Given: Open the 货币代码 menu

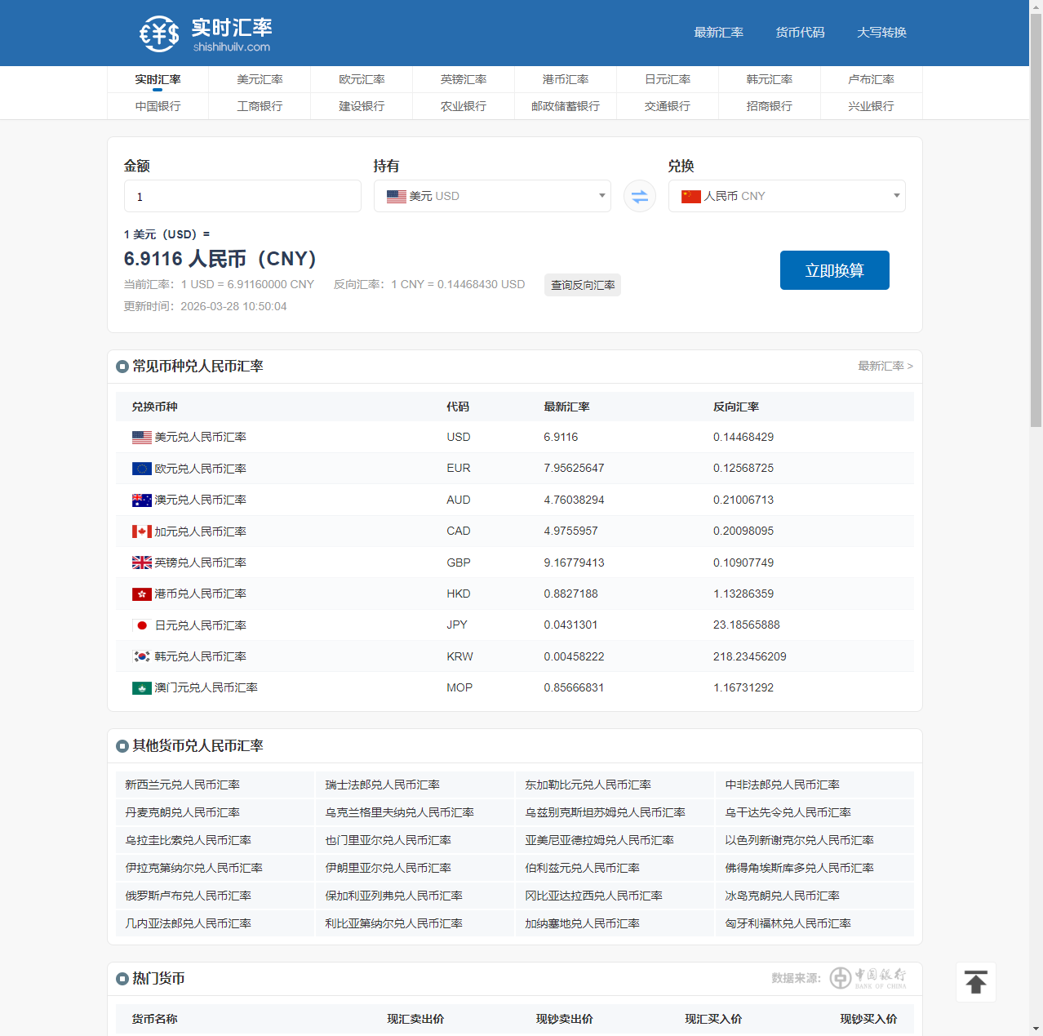Looking at the screenshot, I should click(800, 33).
